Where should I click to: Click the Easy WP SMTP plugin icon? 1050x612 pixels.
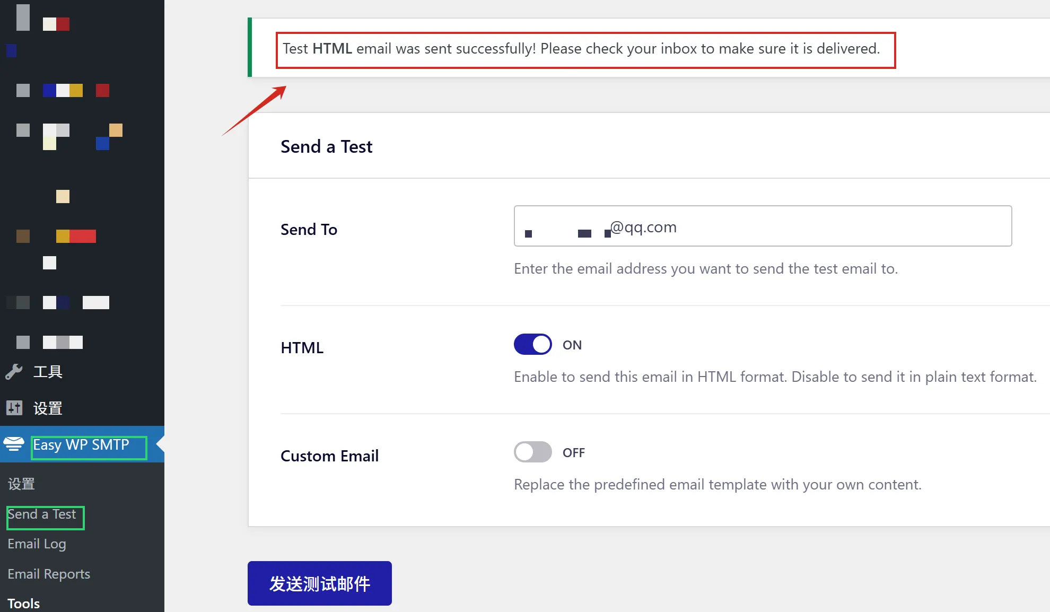pyautogui.click(x=14, y=444)
